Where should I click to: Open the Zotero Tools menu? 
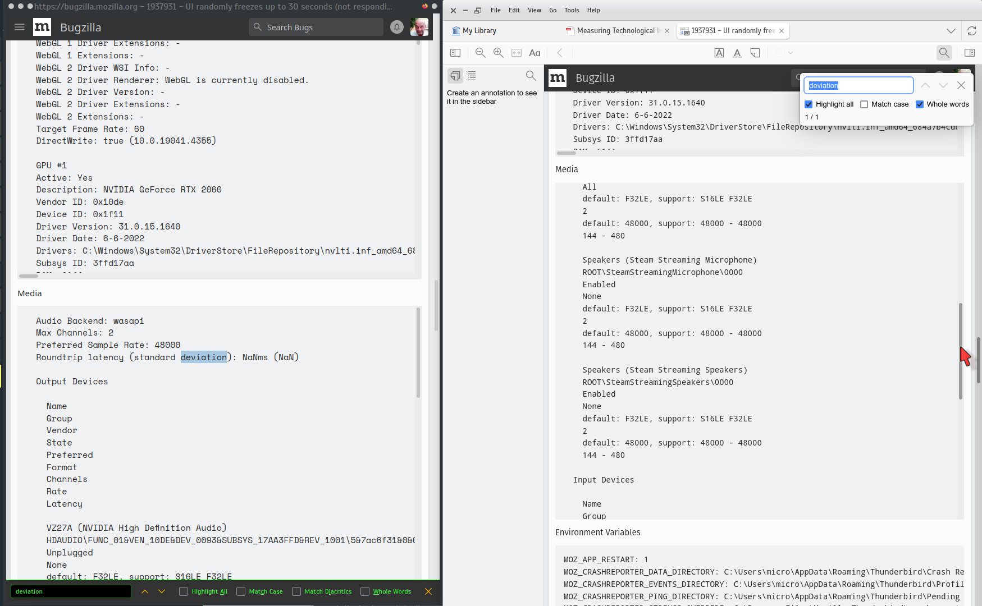(572, 10)
